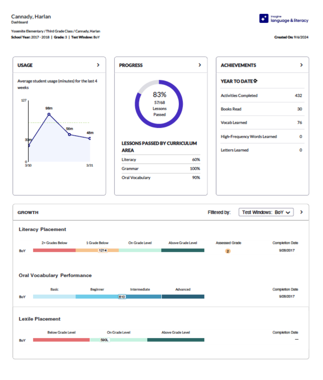Image resolution: width=323 pixels, height=380 pixels.
Task: Click the 57/68 Lessons Passed text
Action: coord(159,108)
